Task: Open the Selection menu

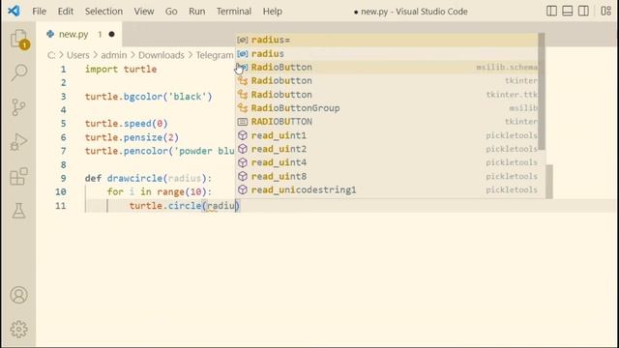Action: click(x=103, y=11)
